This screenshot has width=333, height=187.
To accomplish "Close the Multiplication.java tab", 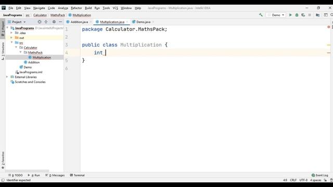I will pos(127,22).
